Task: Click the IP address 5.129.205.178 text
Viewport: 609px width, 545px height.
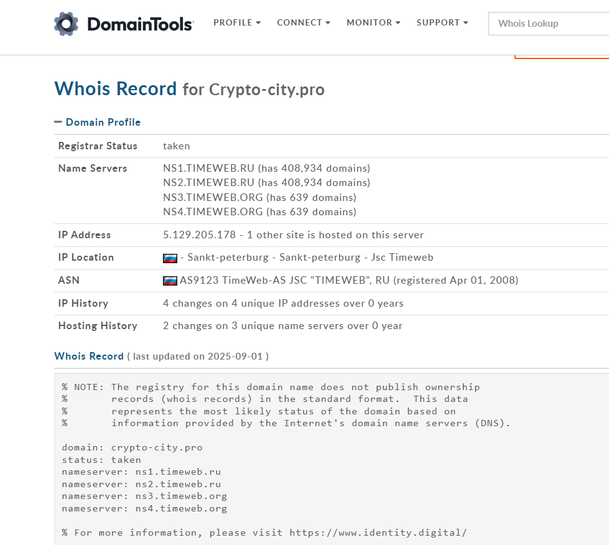Action: [199, 235]
